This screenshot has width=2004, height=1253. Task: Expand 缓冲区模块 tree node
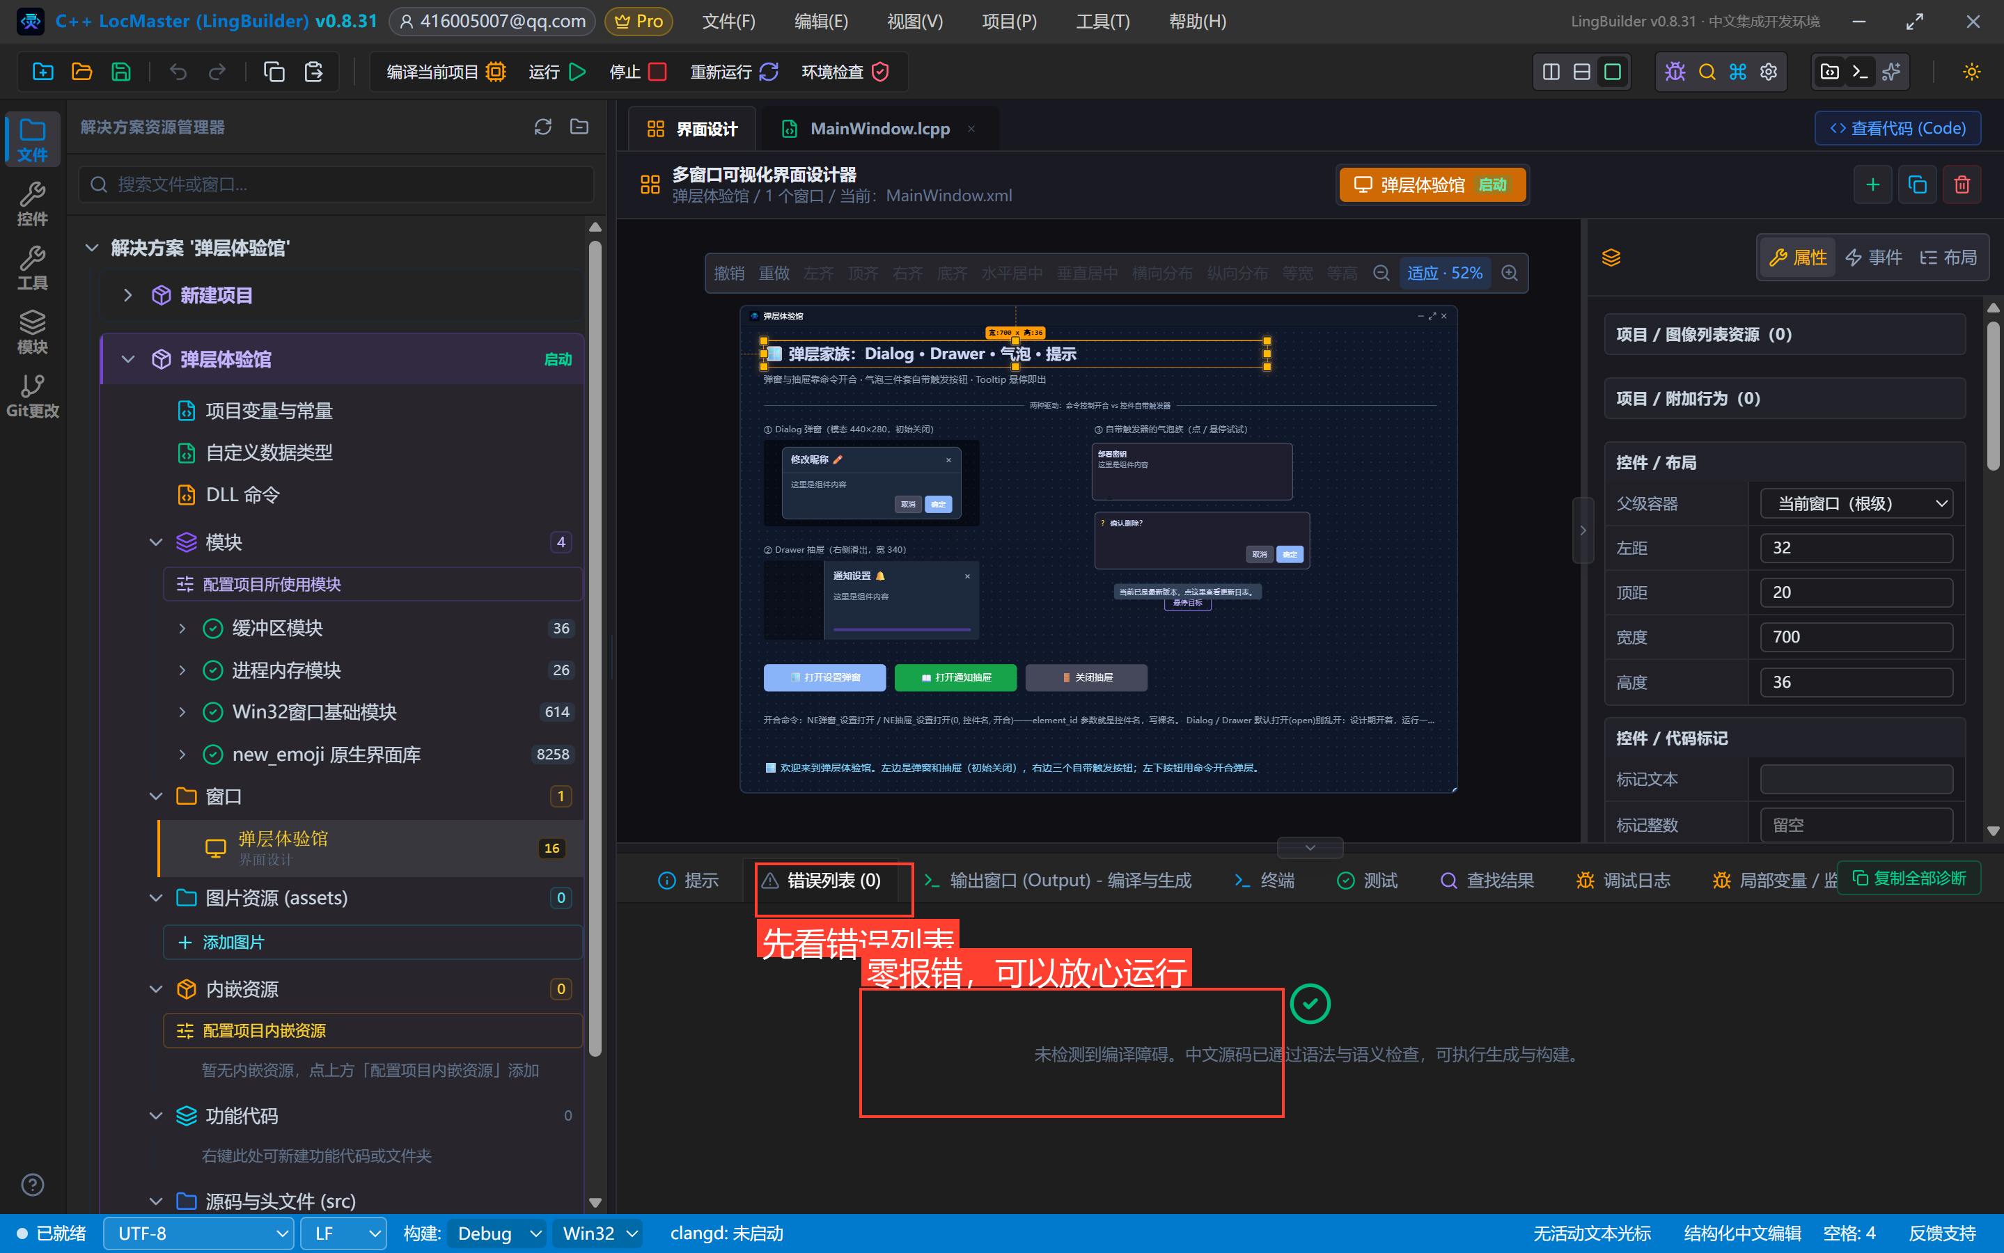[x=182, y=628]
